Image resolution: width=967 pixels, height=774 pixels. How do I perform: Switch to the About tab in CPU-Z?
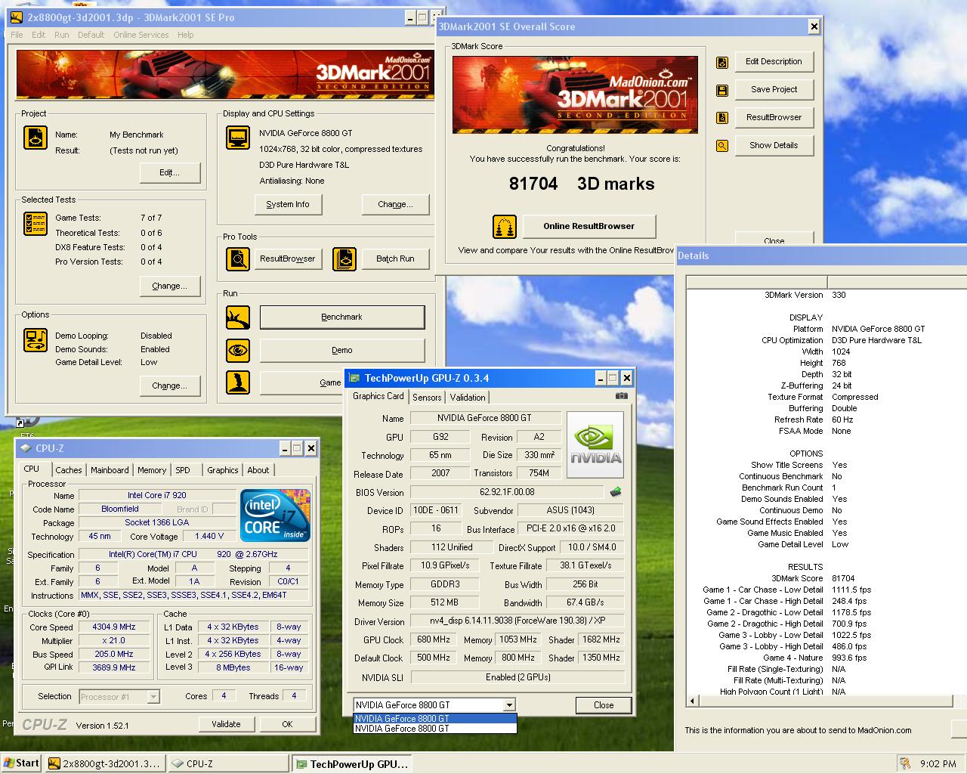click(x=258, y=470)
